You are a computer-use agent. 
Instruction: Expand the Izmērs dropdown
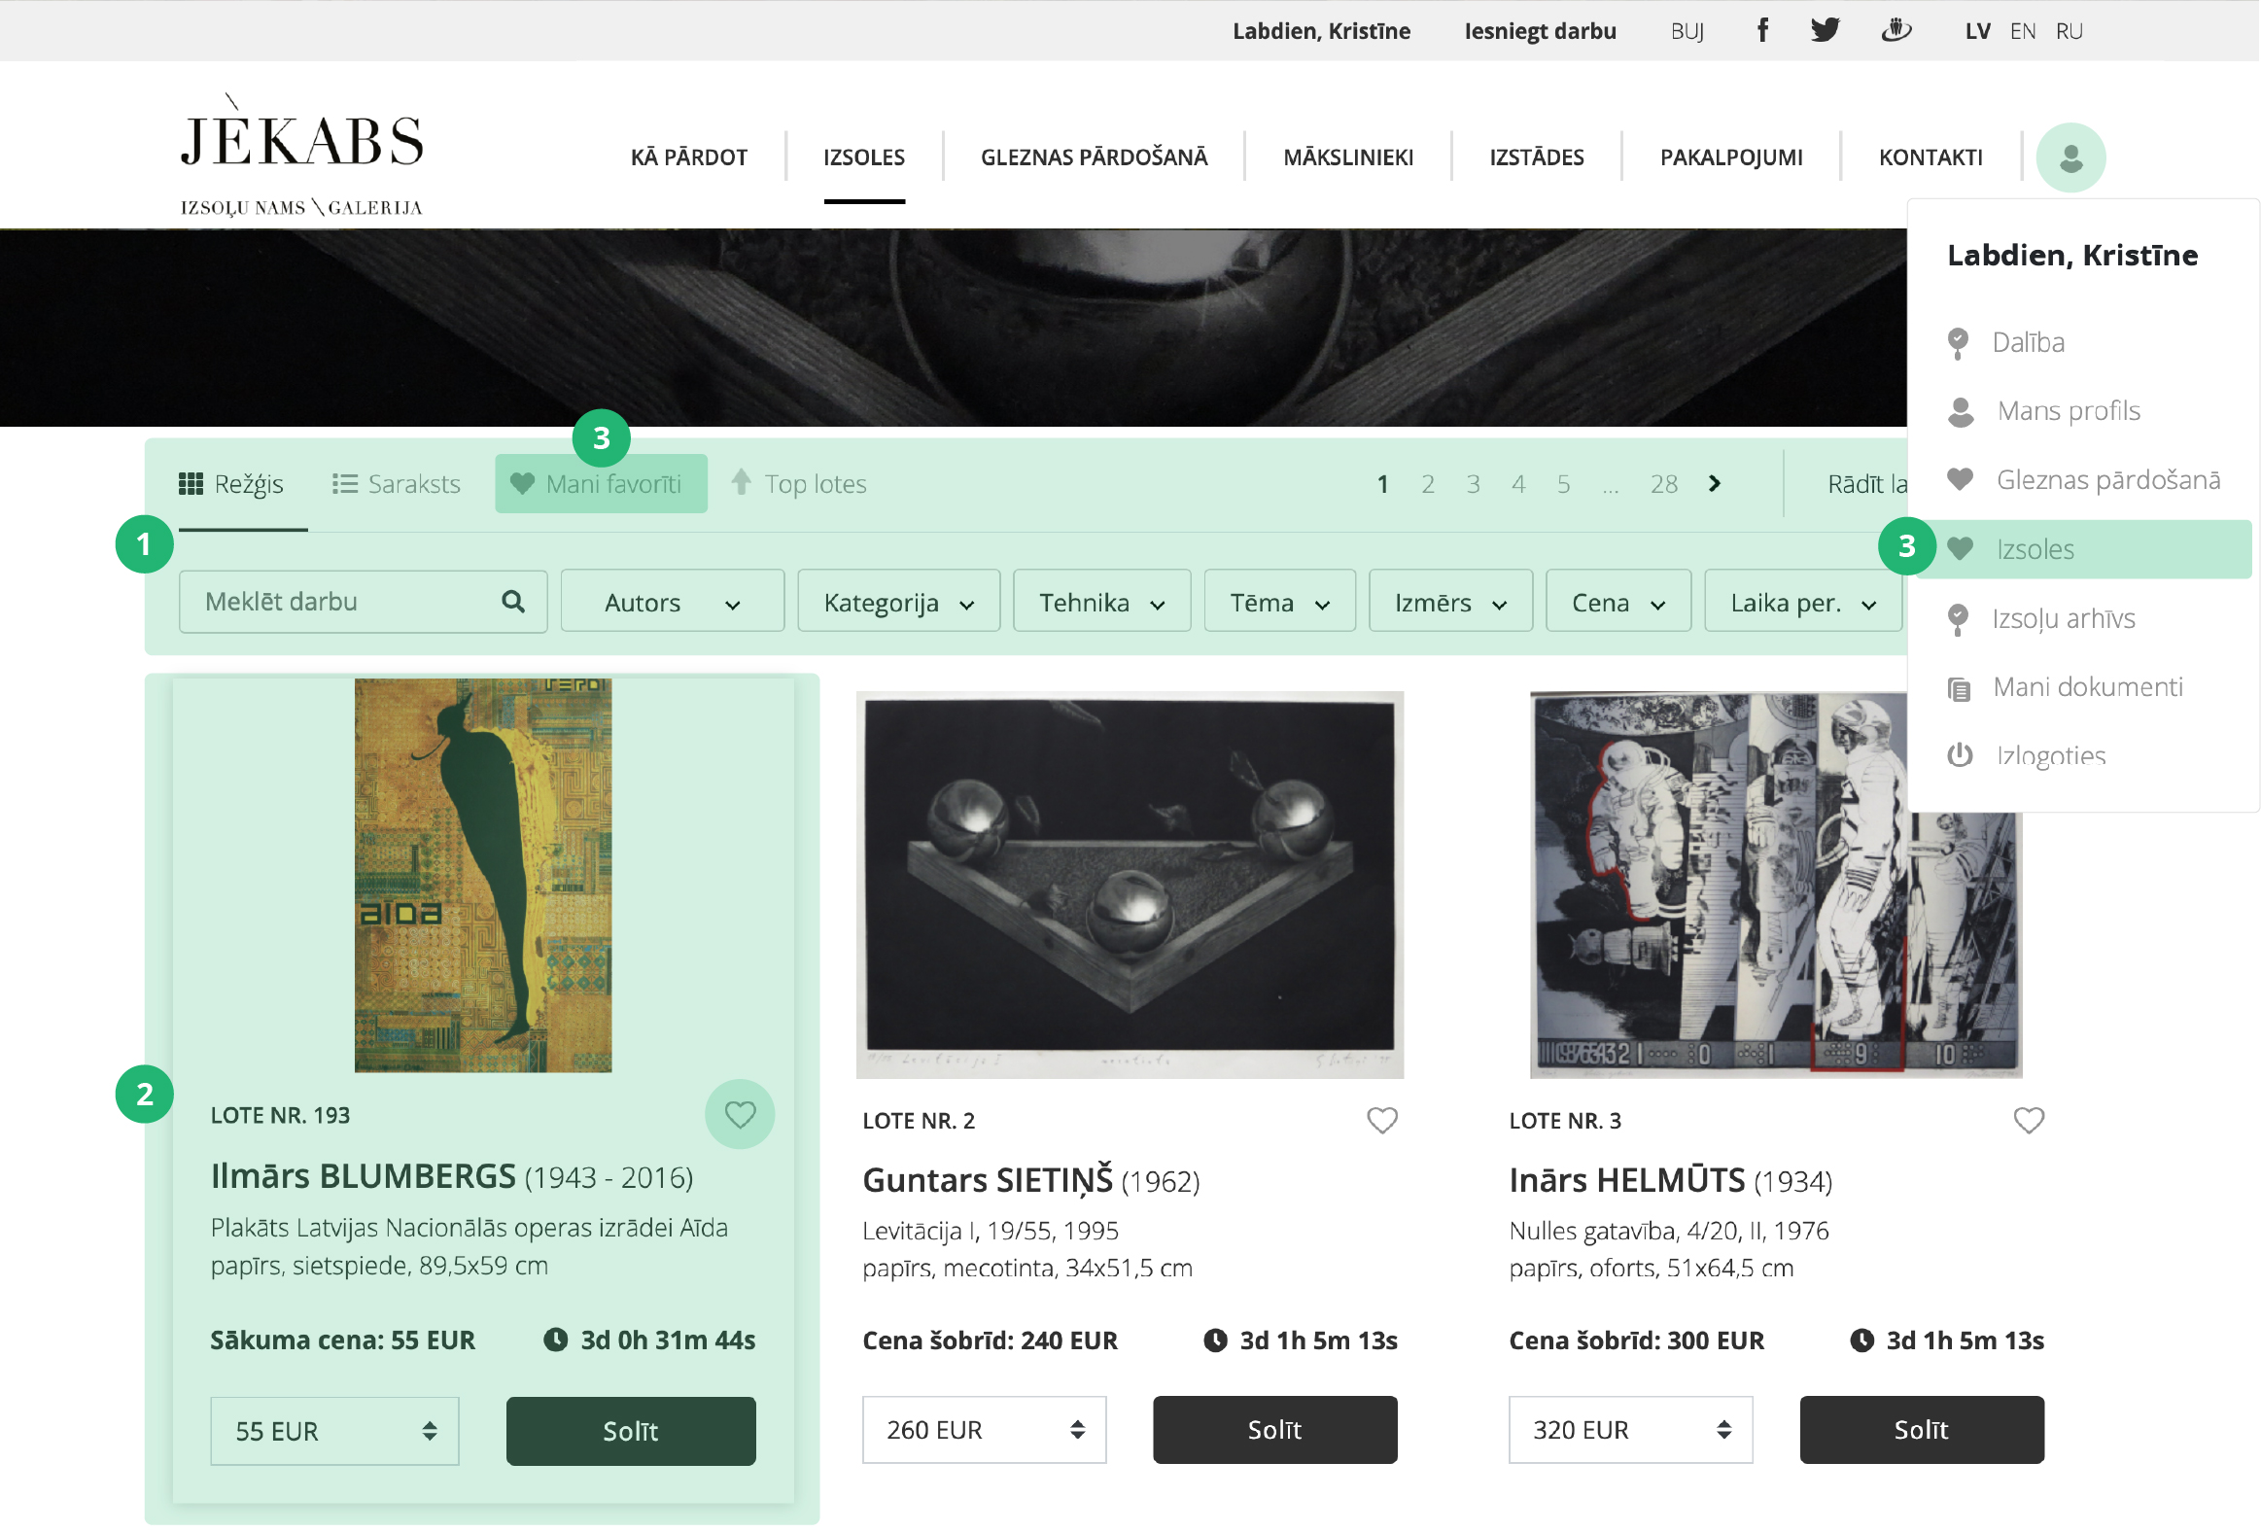tap(1450, 602)
